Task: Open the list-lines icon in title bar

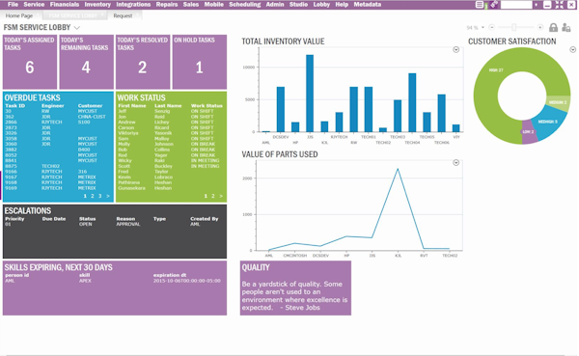Action: click(x=480, y=5)
